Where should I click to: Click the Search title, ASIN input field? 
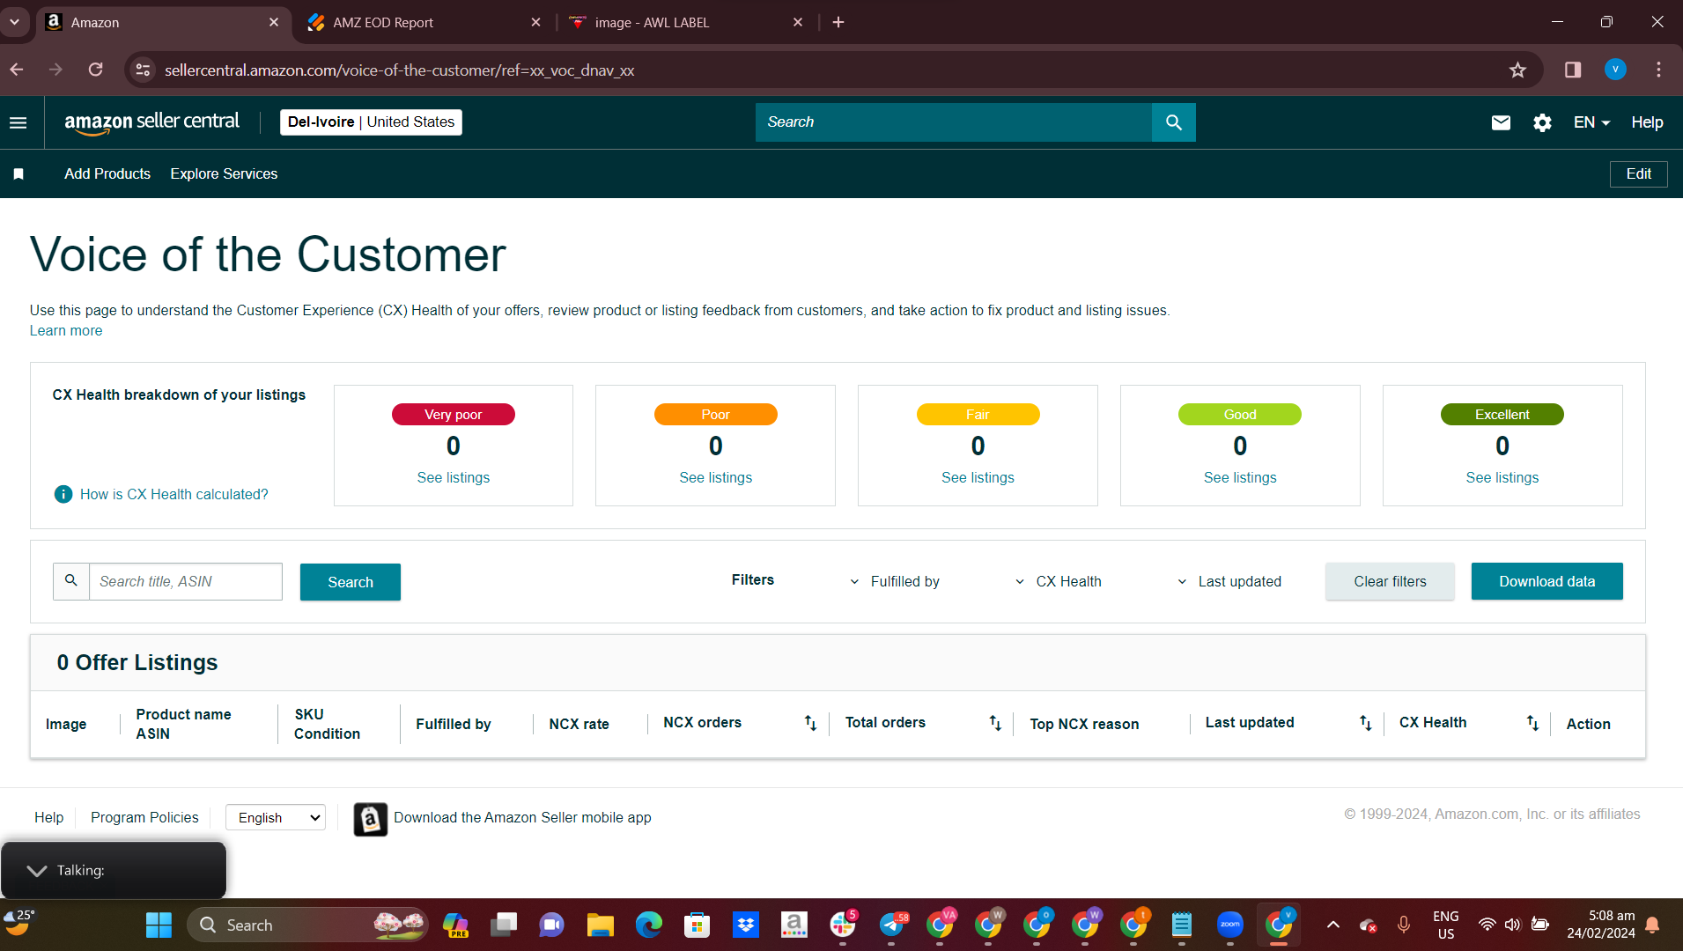(186, 582)
